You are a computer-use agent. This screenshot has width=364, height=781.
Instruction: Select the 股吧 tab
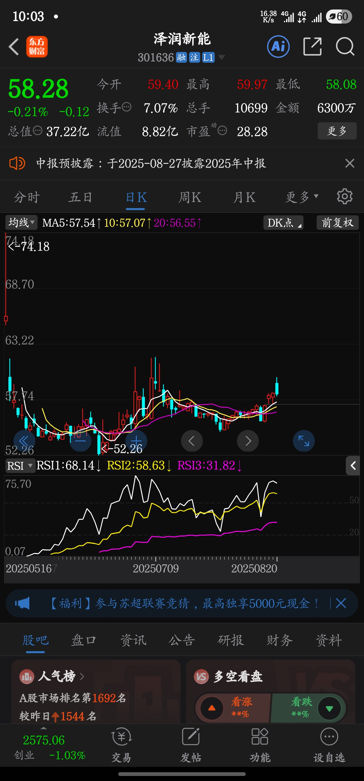pos(35,640)
